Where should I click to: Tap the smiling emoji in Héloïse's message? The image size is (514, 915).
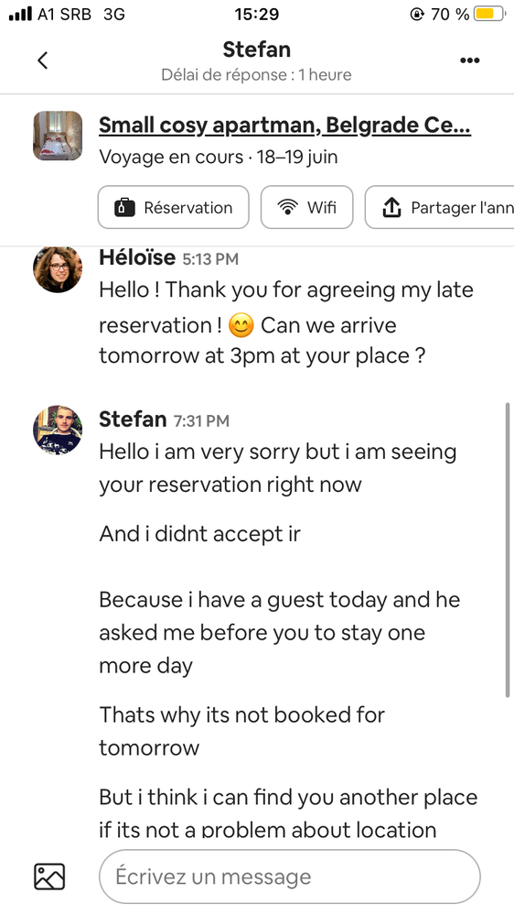[241, 326]
